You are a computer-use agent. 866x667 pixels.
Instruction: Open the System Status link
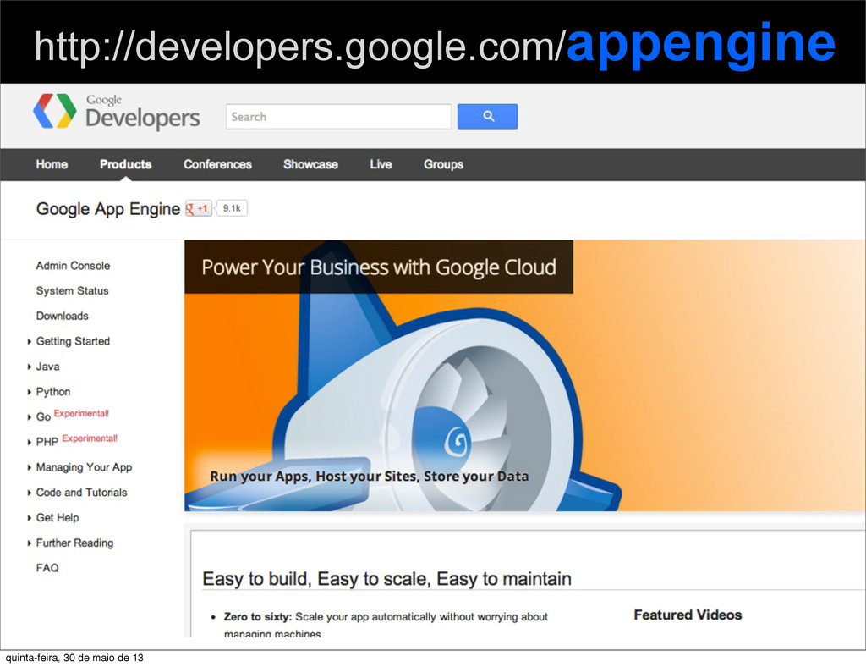click(73, 290)
